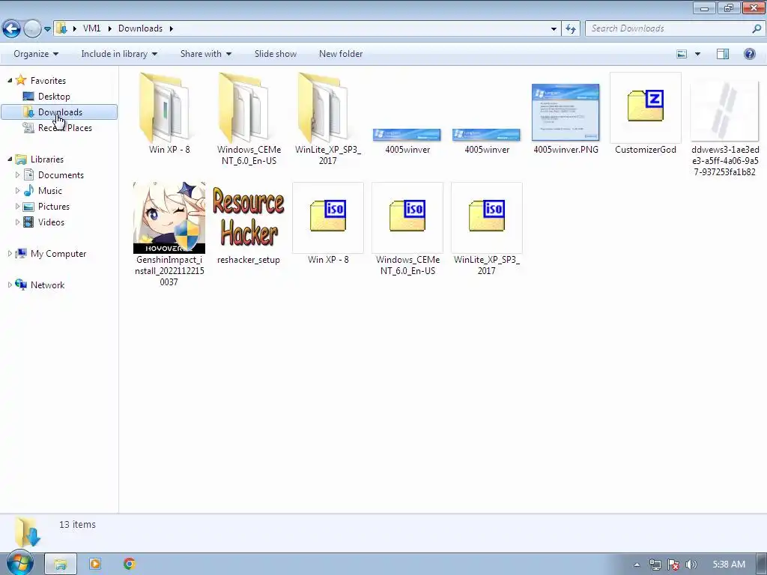The height and width of the screenshot is (575, 767).
Task: Select Recent Places in Favorites
Action: pyautogui.click(x=64, y=127)
